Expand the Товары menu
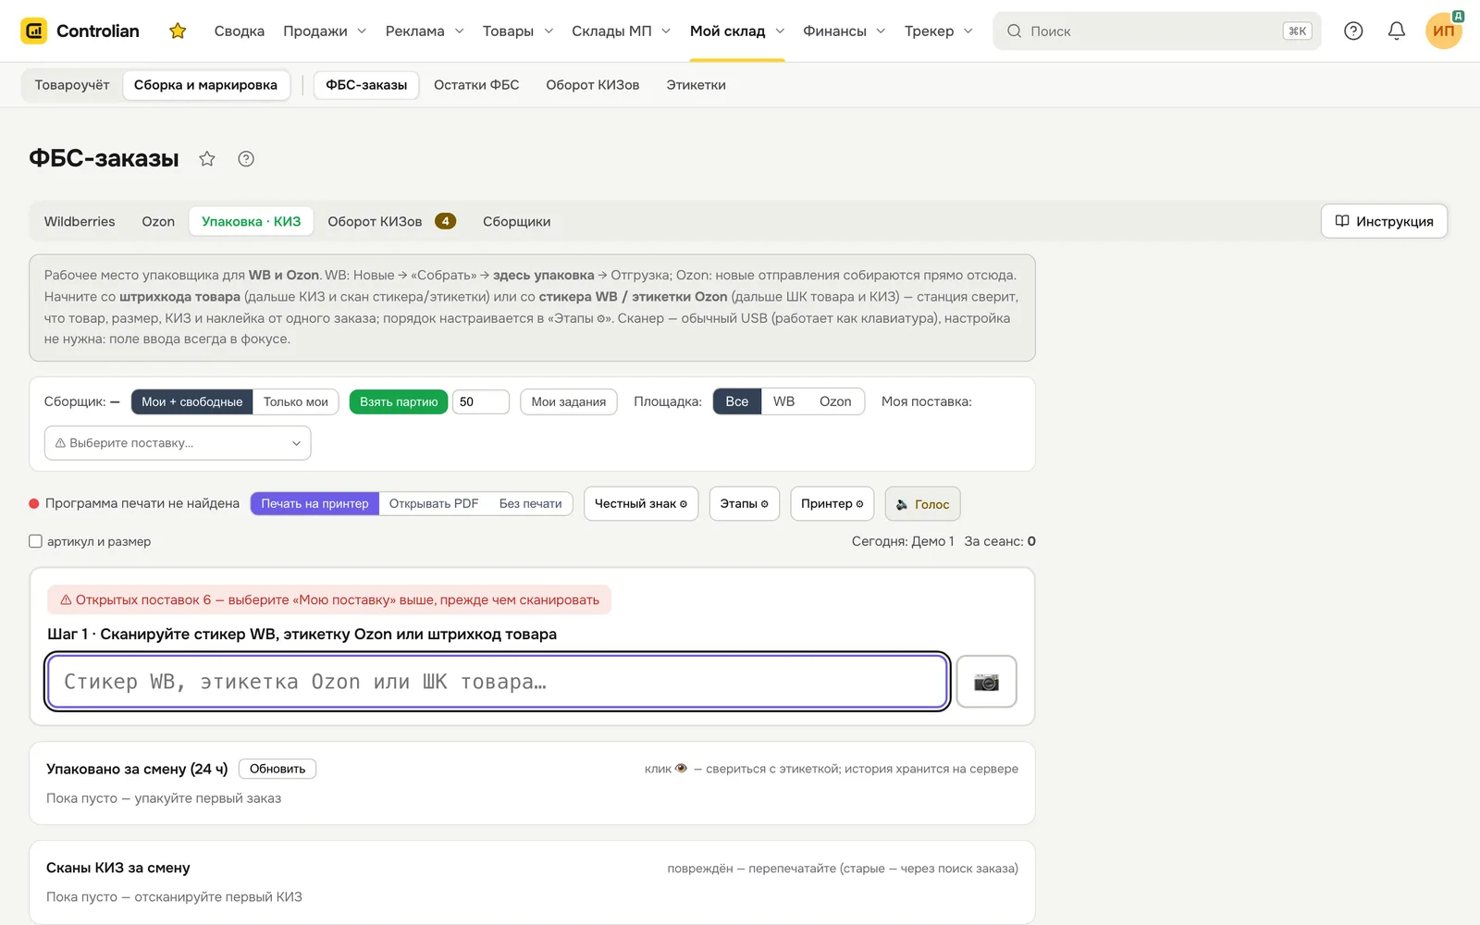 (x=518, y=31)
